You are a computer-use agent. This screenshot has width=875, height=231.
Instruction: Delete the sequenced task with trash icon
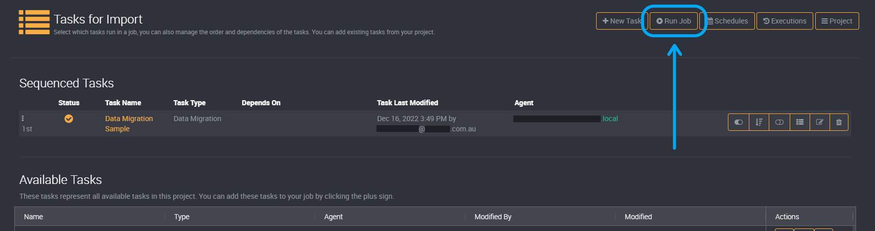pyautogui.click(x=839, y=122)
